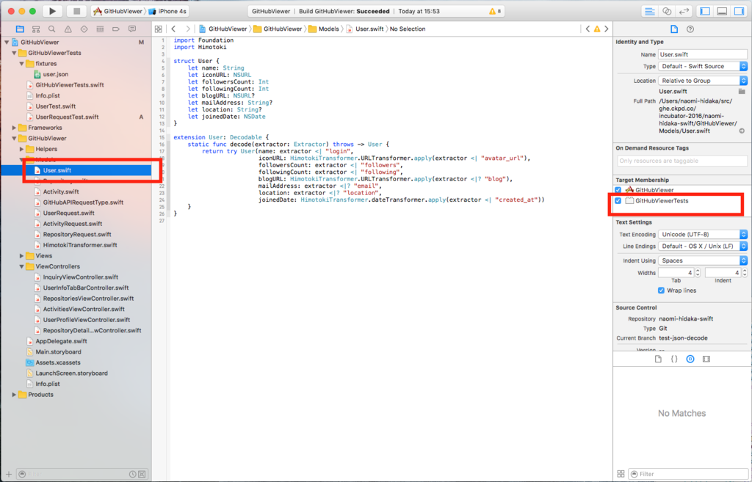This screenshot has width=752, height=482.
Task: Go forward in editor history
Action: click(188, 29)
